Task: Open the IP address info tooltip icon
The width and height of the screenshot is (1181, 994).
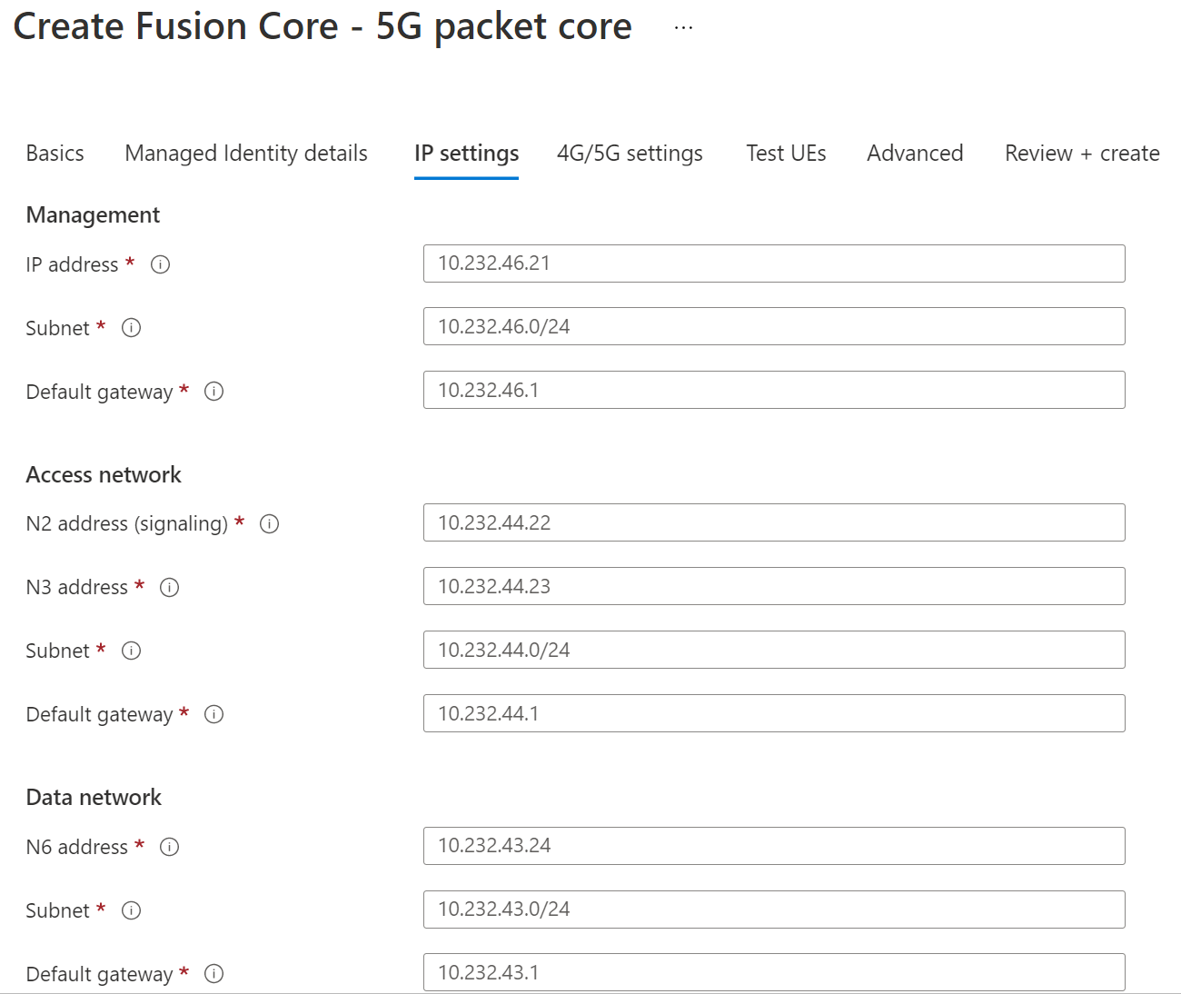Action: click(x=161, y=264)
